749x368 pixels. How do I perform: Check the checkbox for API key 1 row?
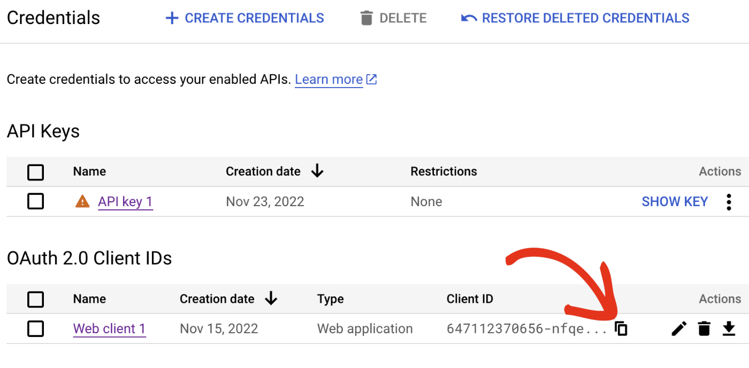tap(35, 201)
